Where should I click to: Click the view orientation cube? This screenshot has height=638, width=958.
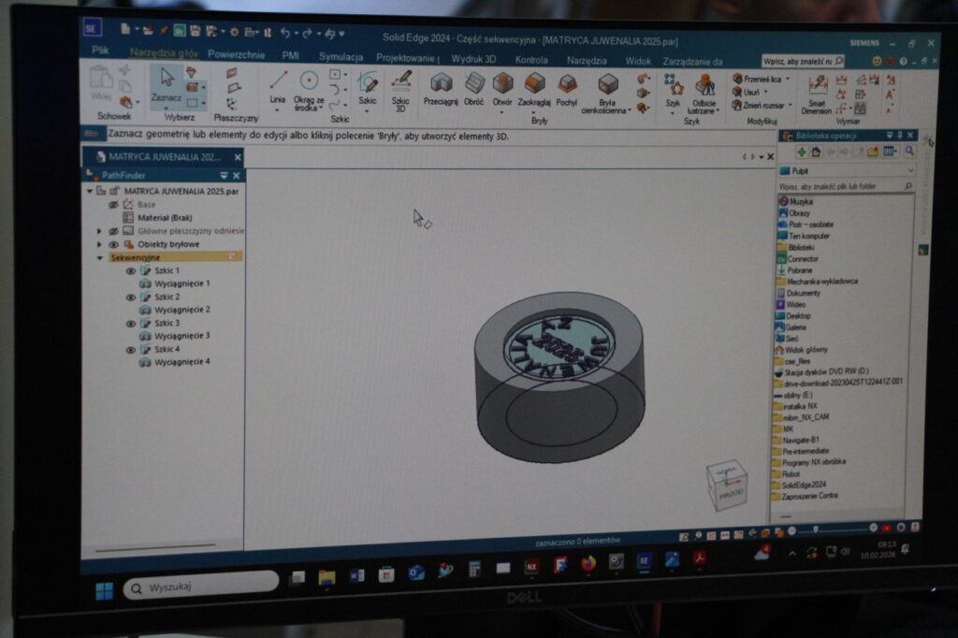tap(726, 485)
